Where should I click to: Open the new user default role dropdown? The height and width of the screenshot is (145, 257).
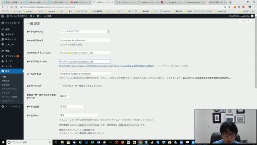click(x=64, y=96)
